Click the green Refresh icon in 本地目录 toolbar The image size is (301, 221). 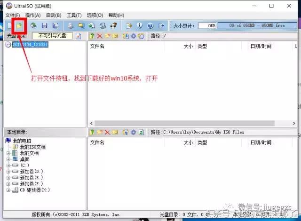(141, 132)
